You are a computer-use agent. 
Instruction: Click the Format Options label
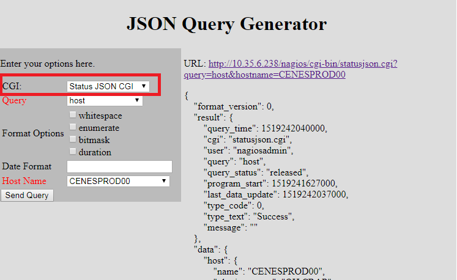click(33, 133)
